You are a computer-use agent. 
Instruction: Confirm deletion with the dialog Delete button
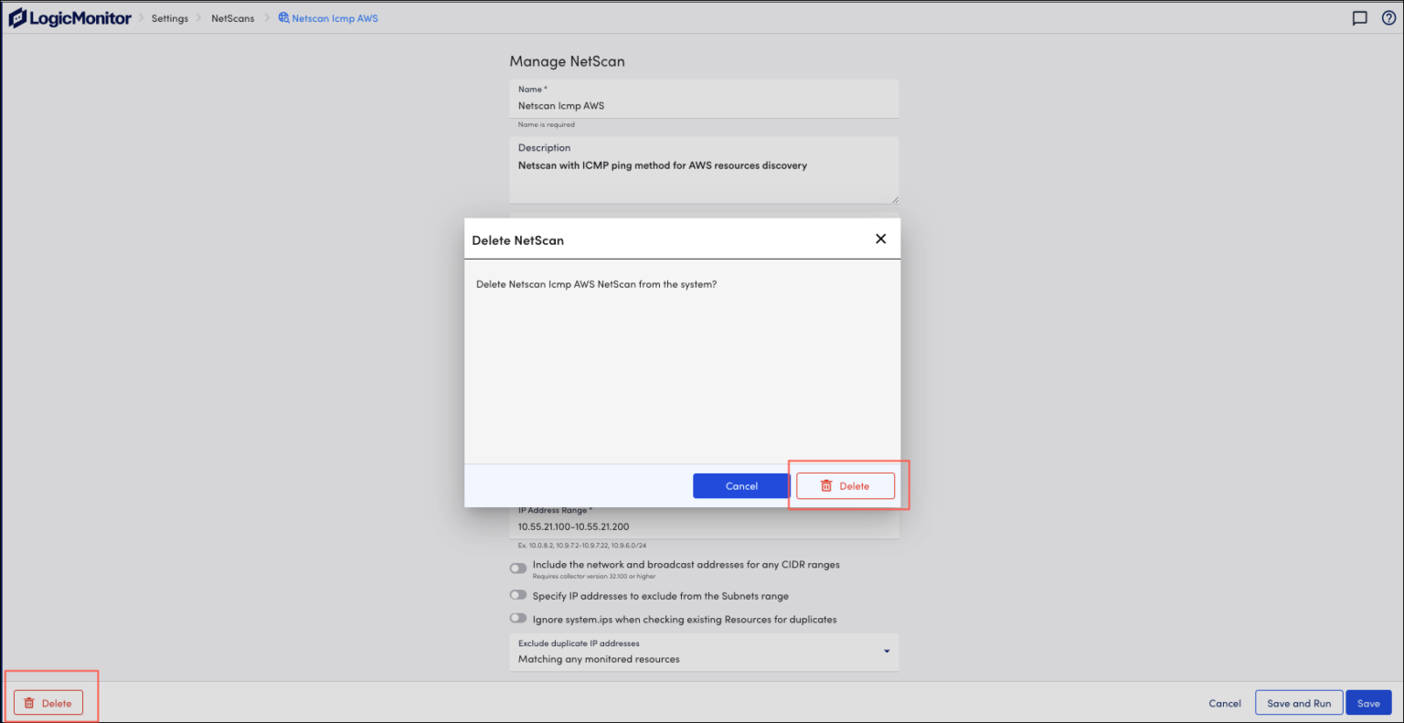pos(845,485)
